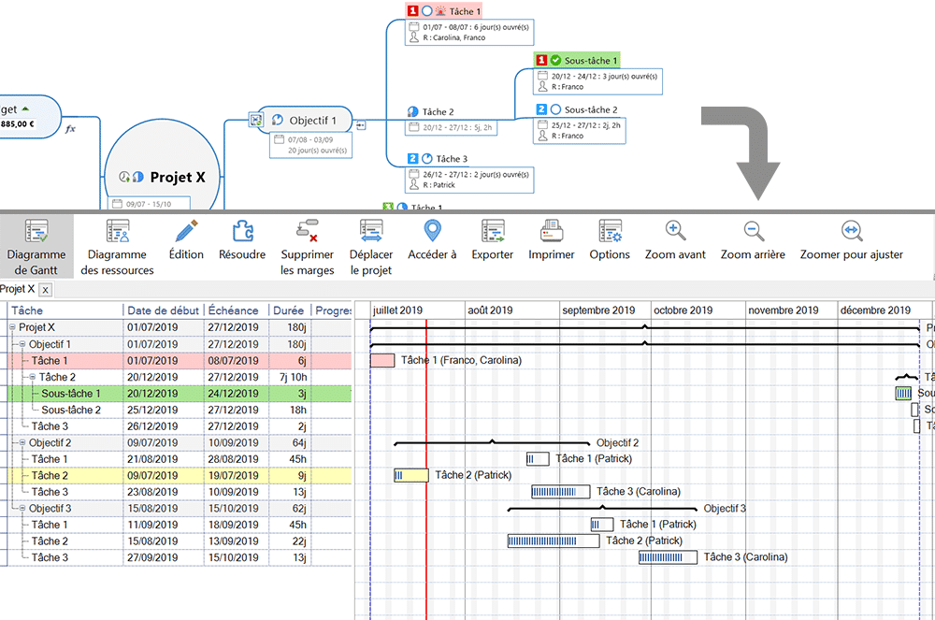Collapse the Objectif 1 row in task tree
The width and height of the screenshot is (935, 620).
tap(23, 344)
